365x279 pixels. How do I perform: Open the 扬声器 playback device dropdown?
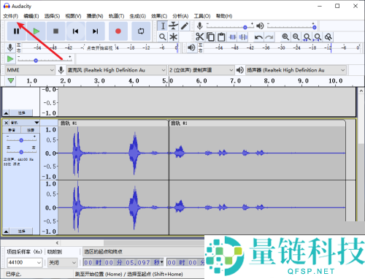[x=296, y=70]
